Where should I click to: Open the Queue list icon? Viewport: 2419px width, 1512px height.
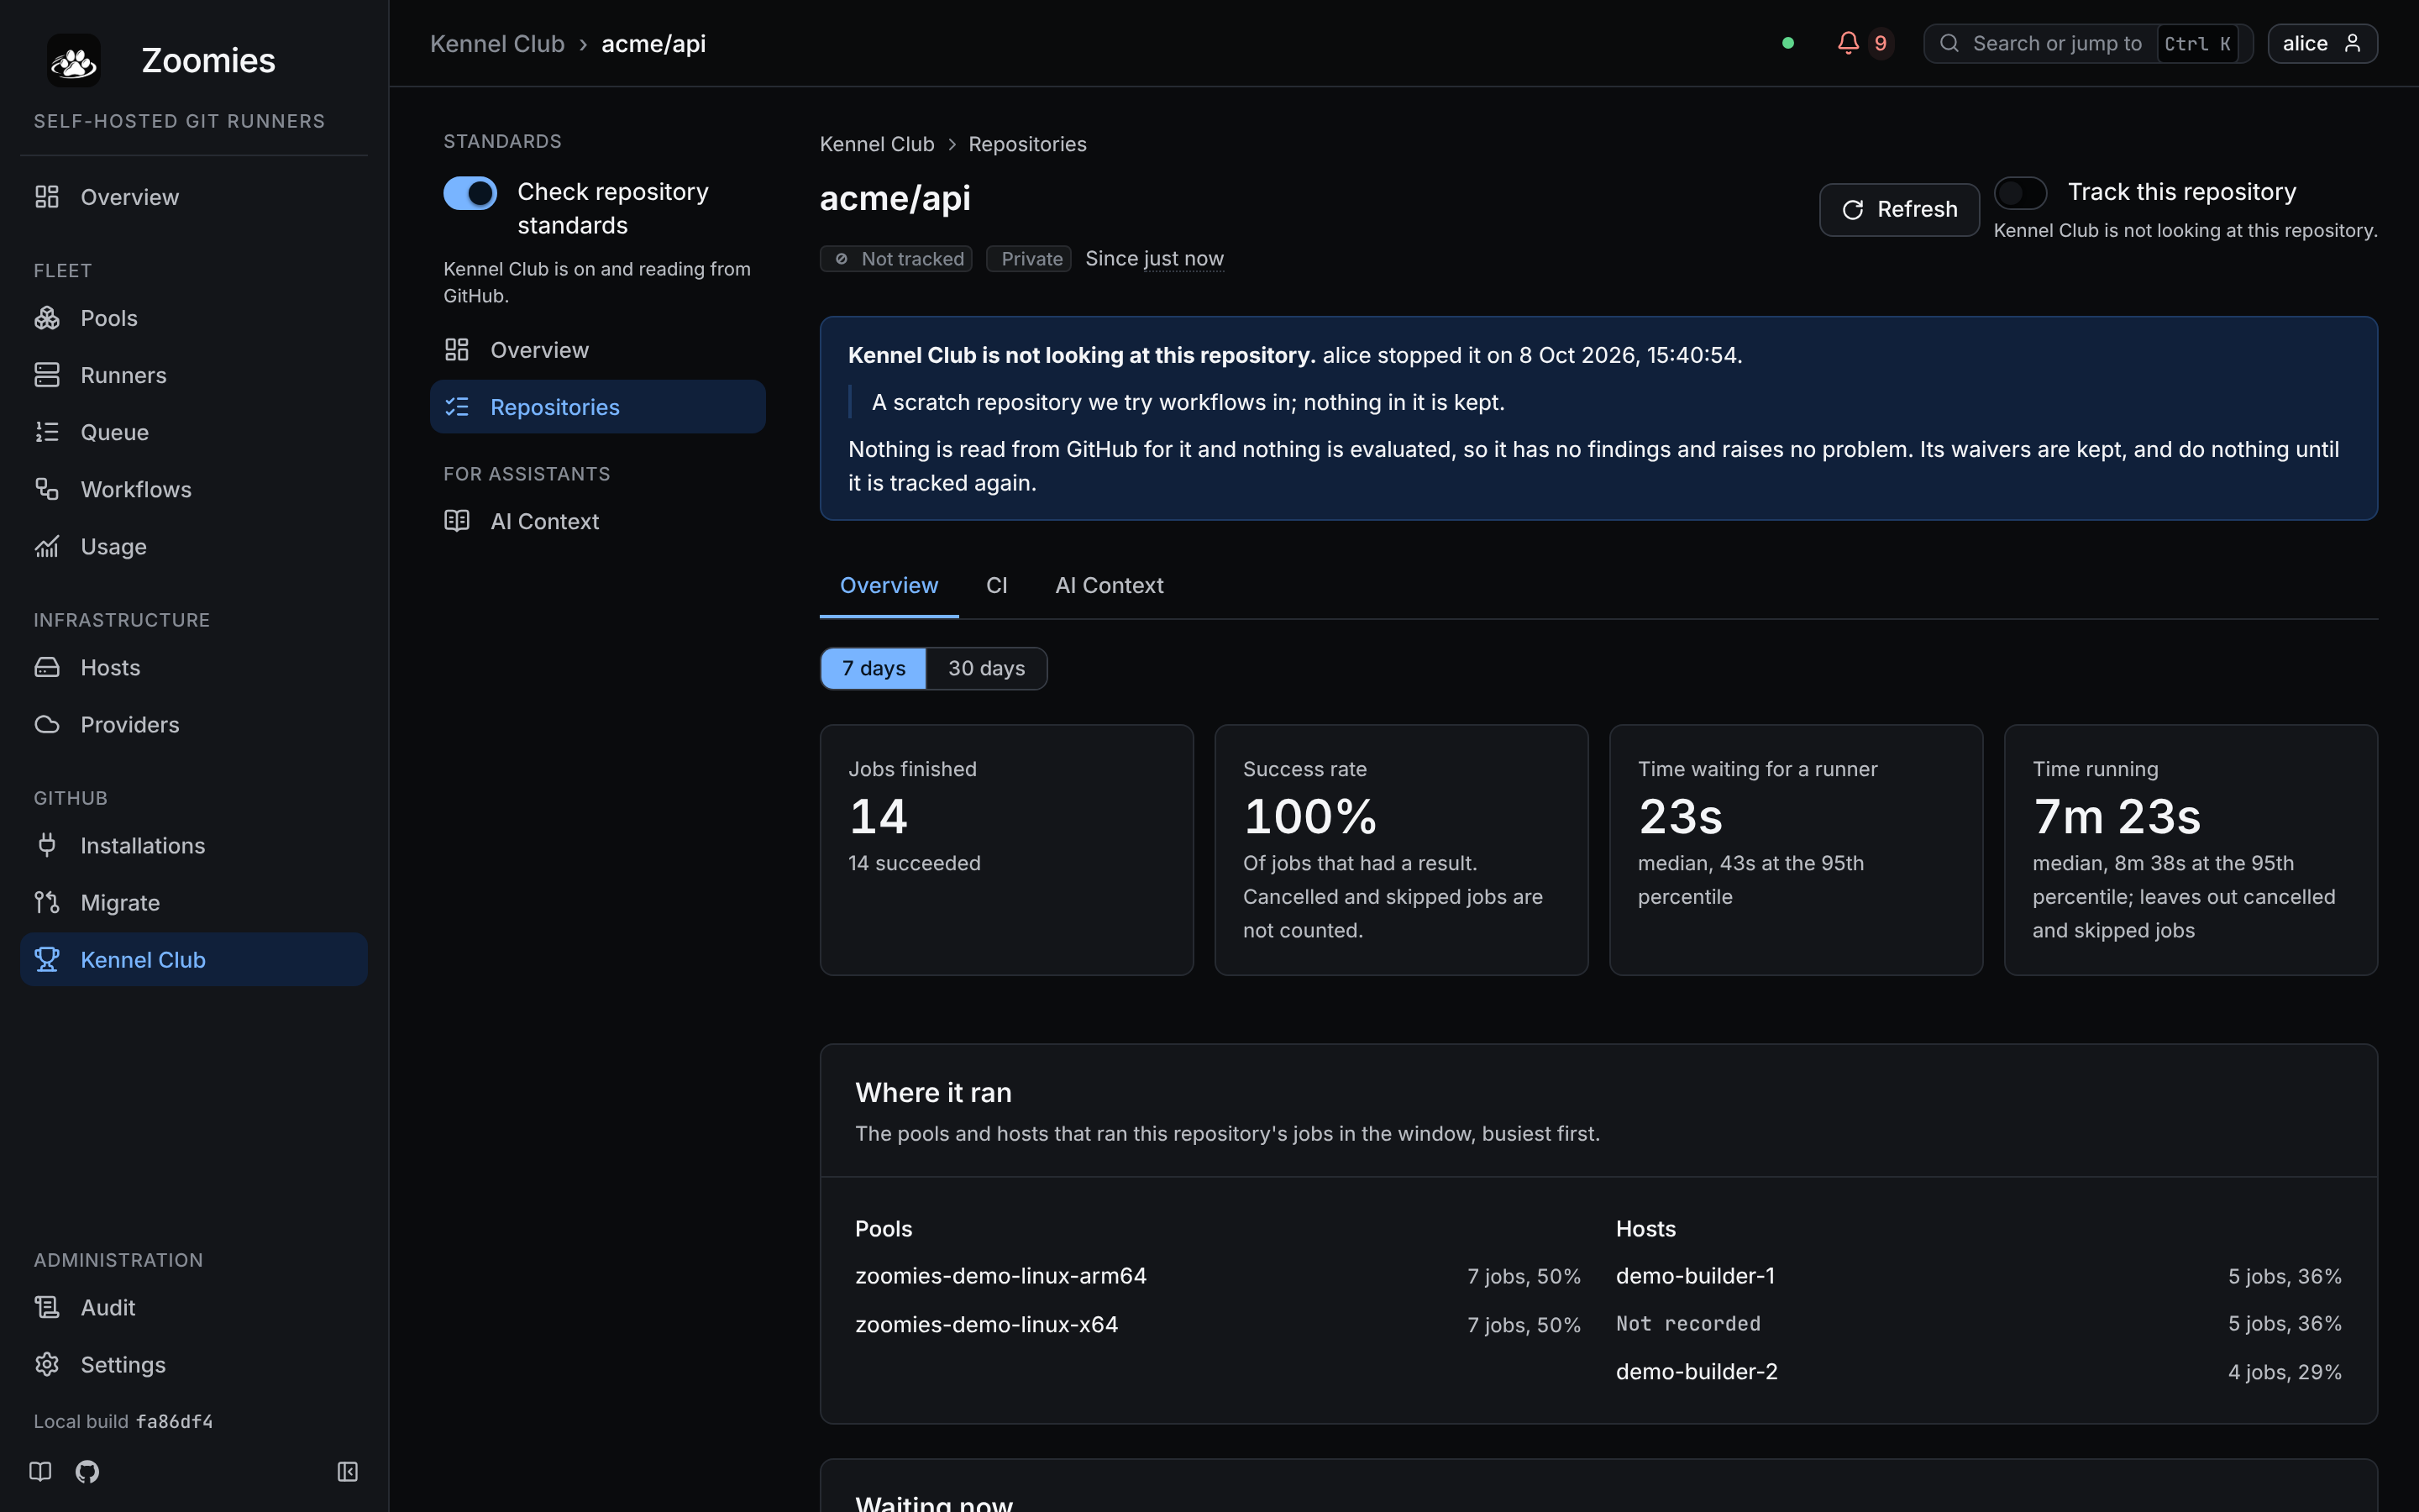point(47,432)
